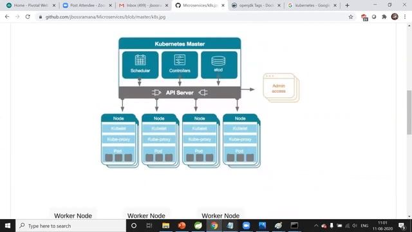Click the 'Scheduler' box in diagram
The image size is (412, 232).
(x=140, y=64)
